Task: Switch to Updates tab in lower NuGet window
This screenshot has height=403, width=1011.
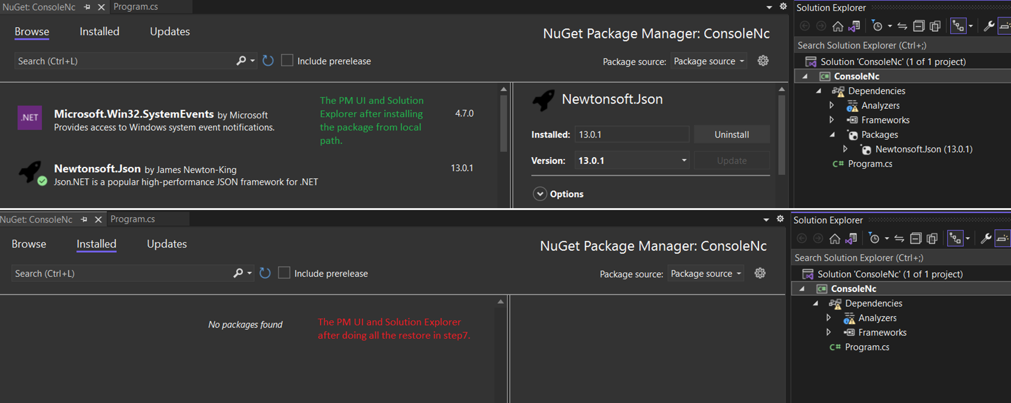Action: pos(167,244)
